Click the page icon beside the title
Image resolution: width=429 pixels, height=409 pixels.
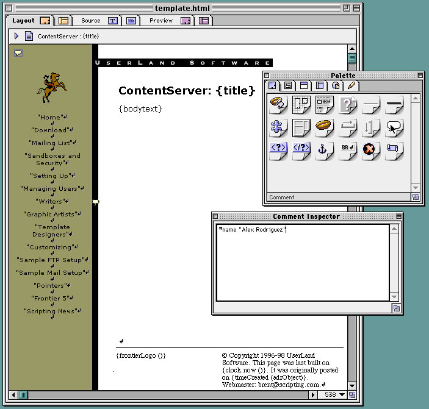coord(29,36)
